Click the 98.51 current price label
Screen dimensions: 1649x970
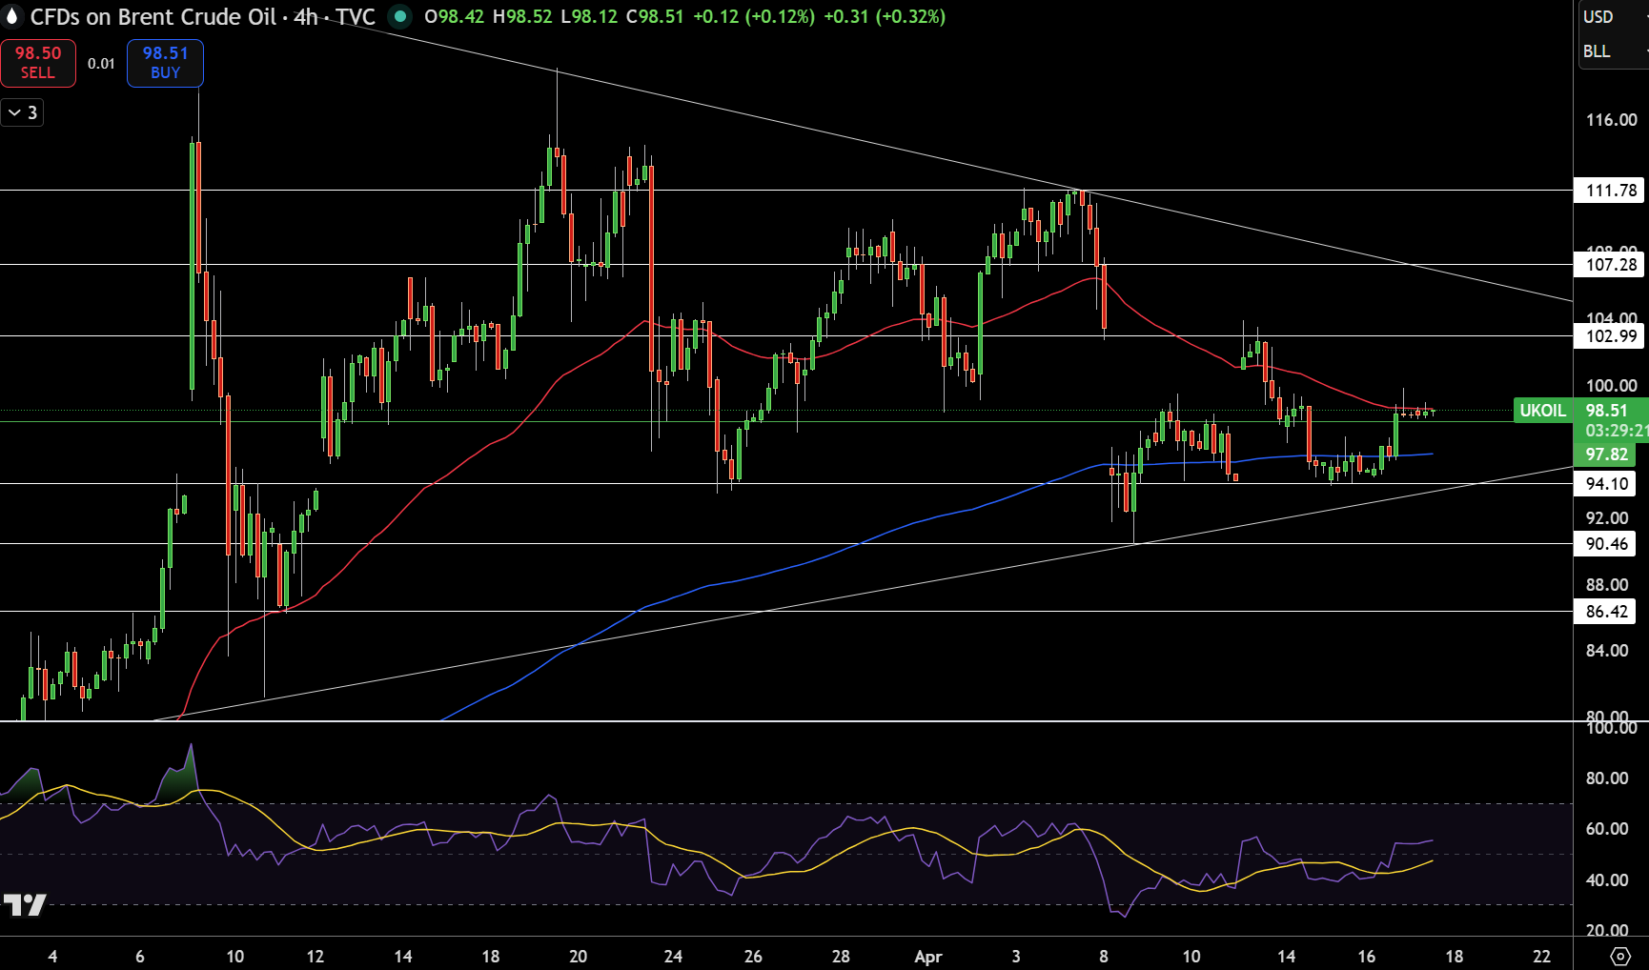1606,411
